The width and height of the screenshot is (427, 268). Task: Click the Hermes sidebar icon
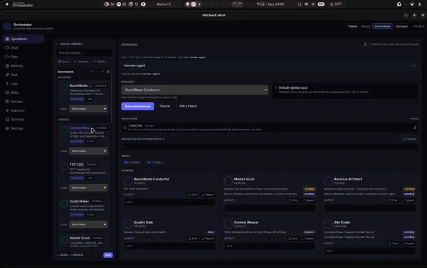[x=7, y=101]
